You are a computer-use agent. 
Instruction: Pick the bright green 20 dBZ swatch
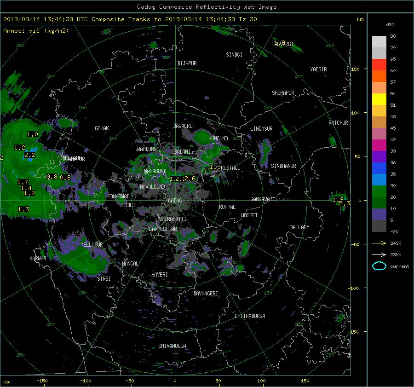379,191
